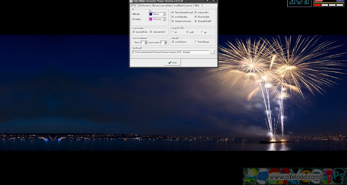Switch to the วิดีโอ tab

[197, 5]
